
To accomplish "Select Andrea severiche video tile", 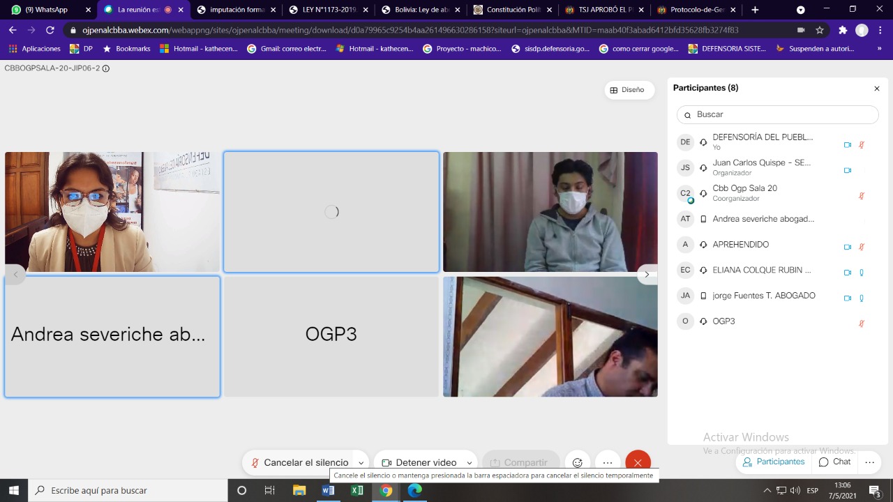I will (x=112, y=337).
